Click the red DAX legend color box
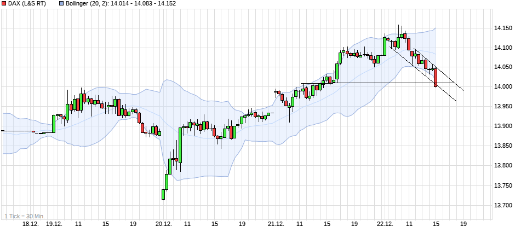The height and width of the screenshot is (238, 515). tap(4, 3)
